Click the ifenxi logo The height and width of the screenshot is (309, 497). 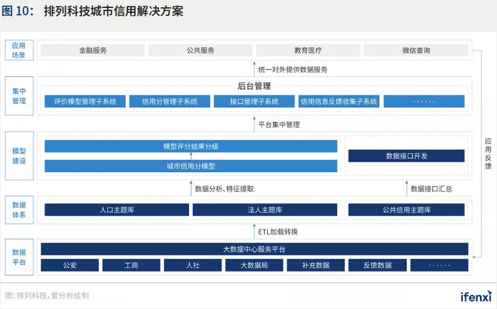coord(476,296)
